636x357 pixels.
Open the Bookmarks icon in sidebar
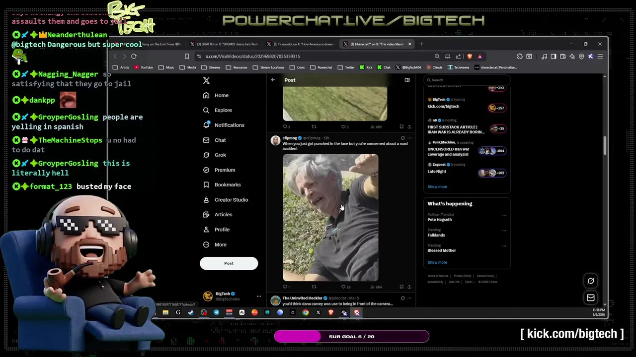point(206,184)
